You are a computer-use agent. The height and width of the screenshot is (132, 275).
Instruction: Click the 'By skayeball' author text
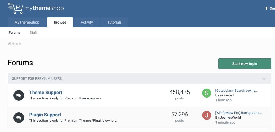tap(225, 95)
